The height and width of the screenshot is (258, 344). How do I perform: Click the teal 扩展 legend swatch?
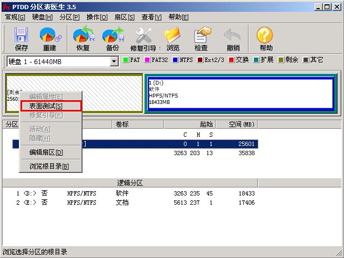pyautogui.click(x=256, y=60)
